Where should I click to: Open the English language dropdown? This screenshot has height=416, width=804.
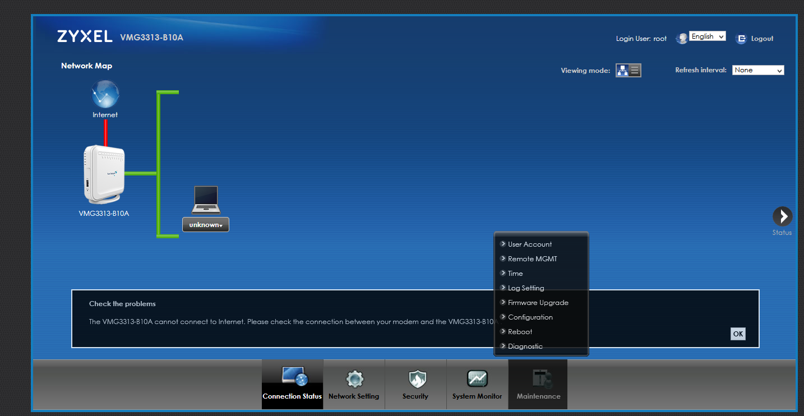pos(708,36)
